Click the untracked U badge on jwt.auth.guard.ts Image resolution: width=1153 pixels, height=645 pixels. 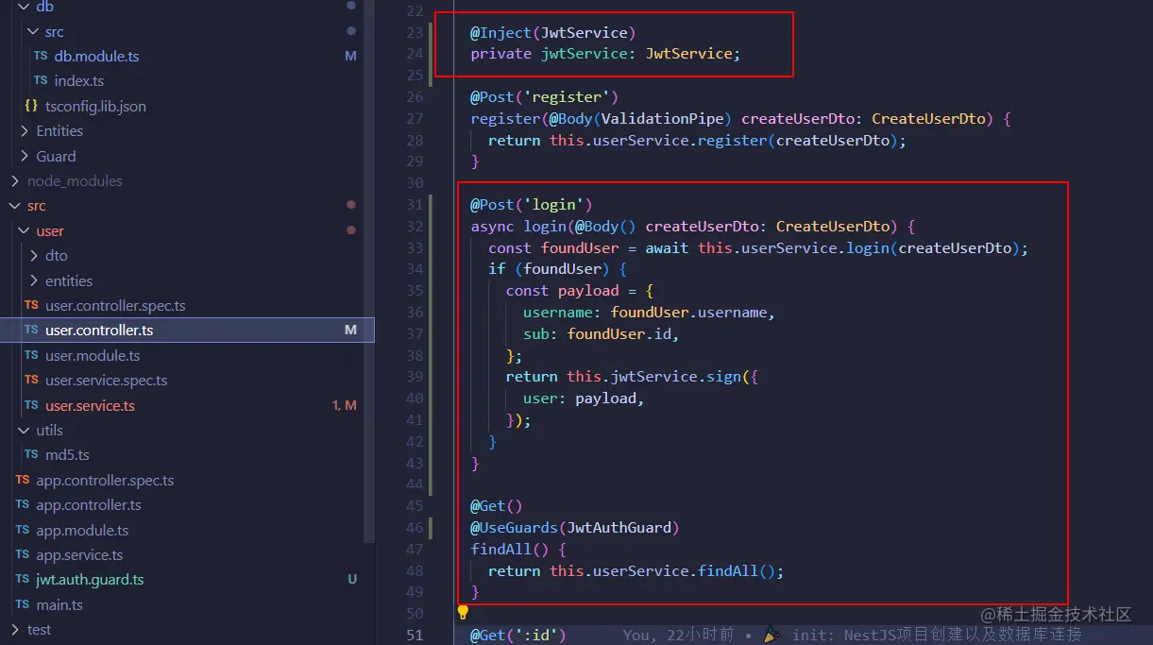[352, 580]
